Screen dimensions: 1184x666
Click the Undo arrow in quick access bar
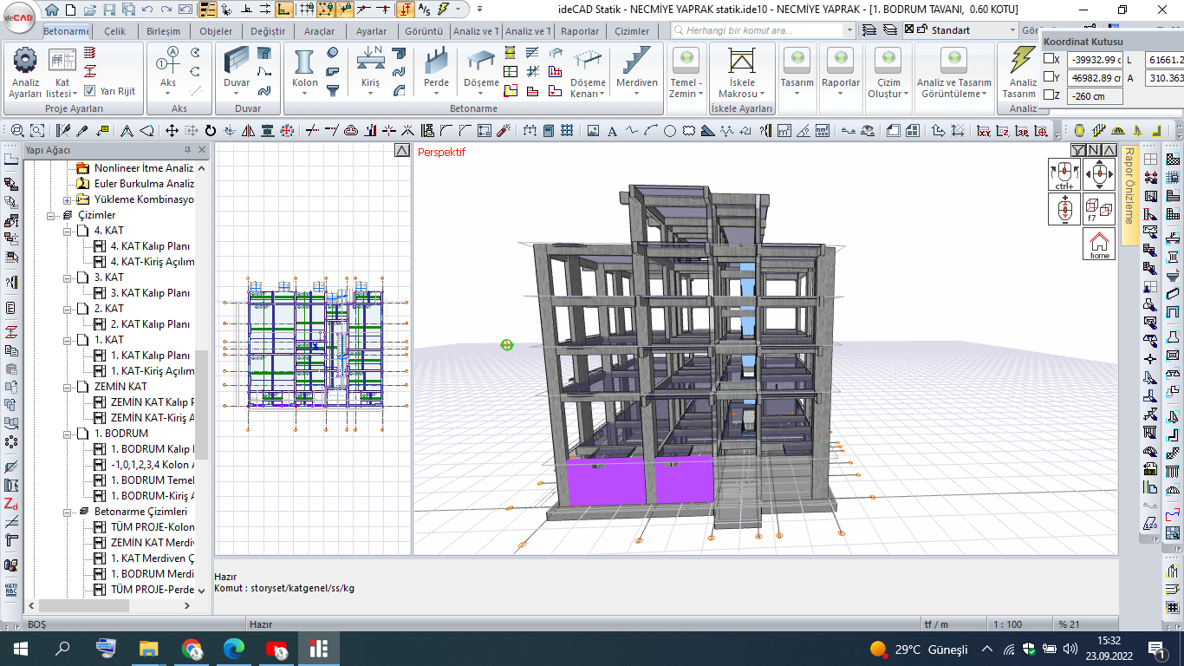(x=146, y=10)
